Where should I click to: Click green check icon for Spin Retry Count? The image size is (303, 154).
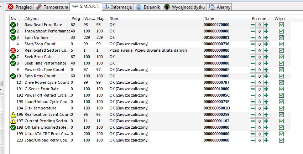point(13,76)
